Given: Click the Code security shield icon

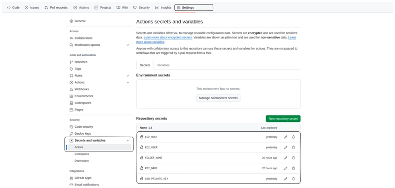Looking at the screenshot, I should point(71,127).
